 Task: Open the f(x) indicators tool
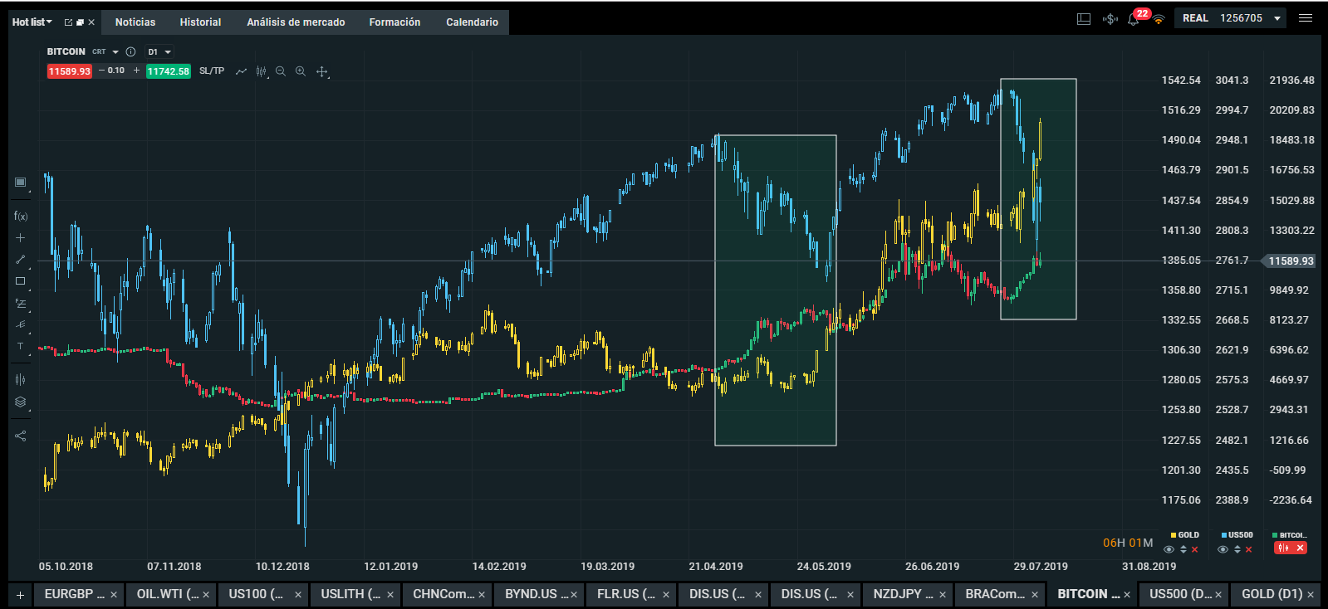[21, 216]
